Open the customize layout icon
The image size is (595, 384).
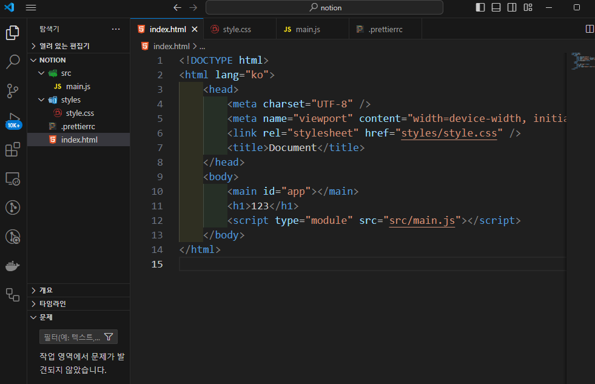click(528, 7)
